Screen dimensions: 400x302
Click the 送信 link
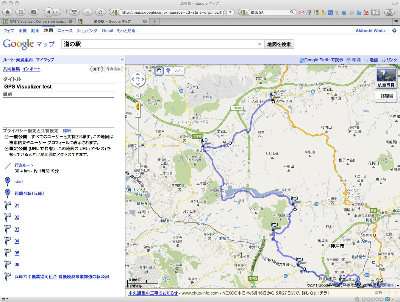click(x=374, y=60)
